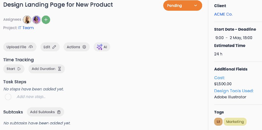Click the green add assignee plus icon
Screen dimensions: 262x130
(46, 20)
